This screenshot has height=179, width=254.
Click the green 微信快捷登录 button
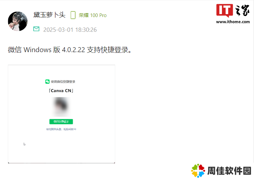(x=61, y=122)
